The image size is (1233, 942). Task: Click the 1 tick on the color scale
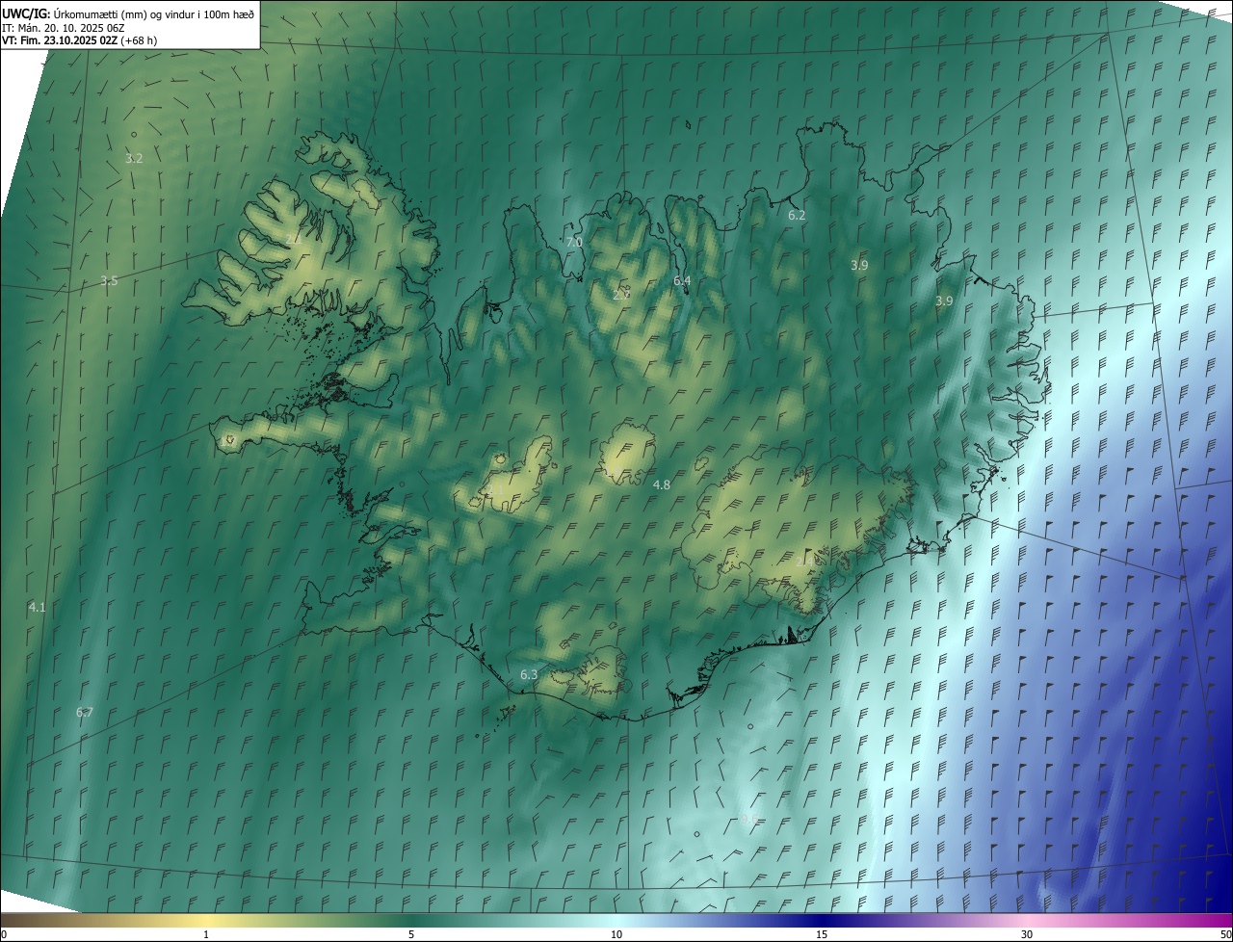click(206, 934)
